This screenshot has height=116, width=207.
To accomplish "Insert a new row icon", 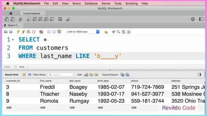I will coord(91,74).
